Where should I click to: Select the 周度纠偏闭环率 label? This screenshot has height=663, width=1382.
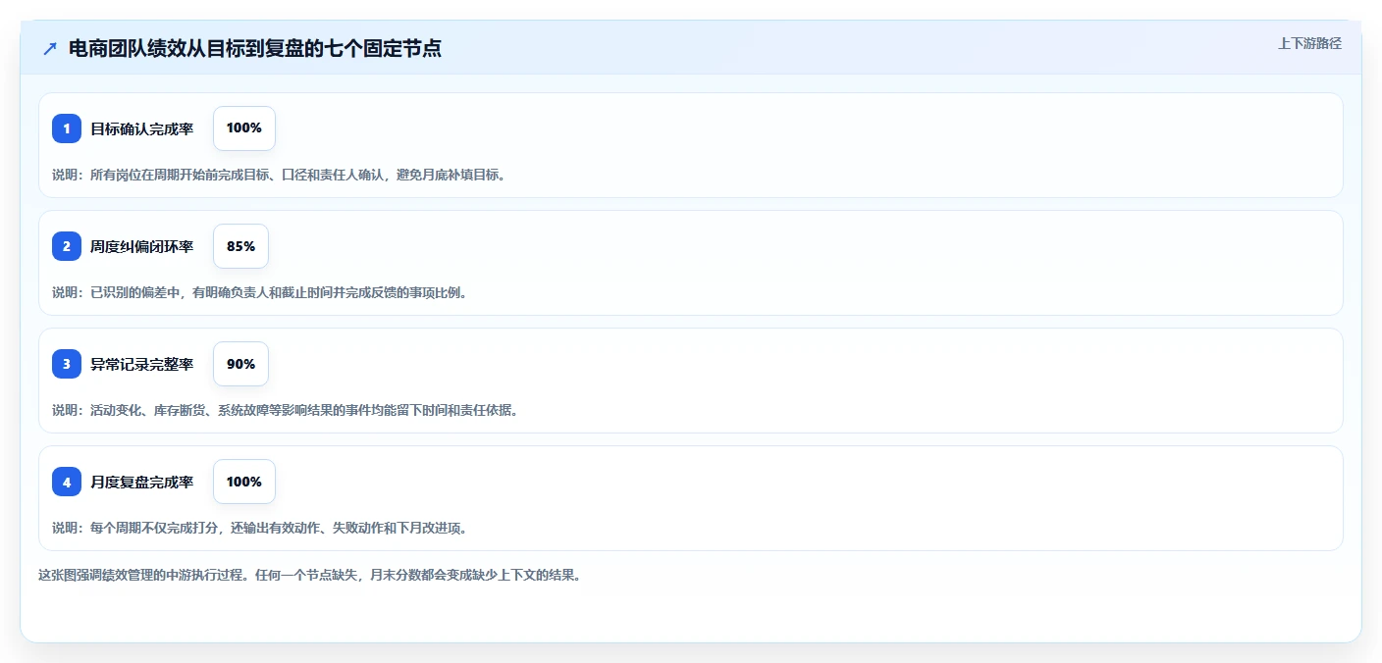tap(141, 246)
